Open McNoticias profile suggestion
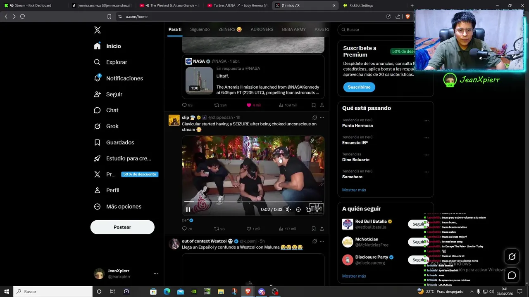This screenshot has height=297, width=529. click(x=367, y=239)
